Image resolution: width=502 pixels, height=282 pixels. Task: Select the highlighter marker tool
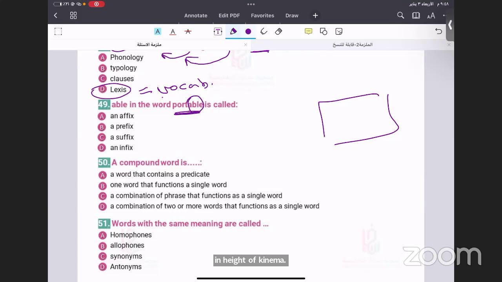coord(264,32)
